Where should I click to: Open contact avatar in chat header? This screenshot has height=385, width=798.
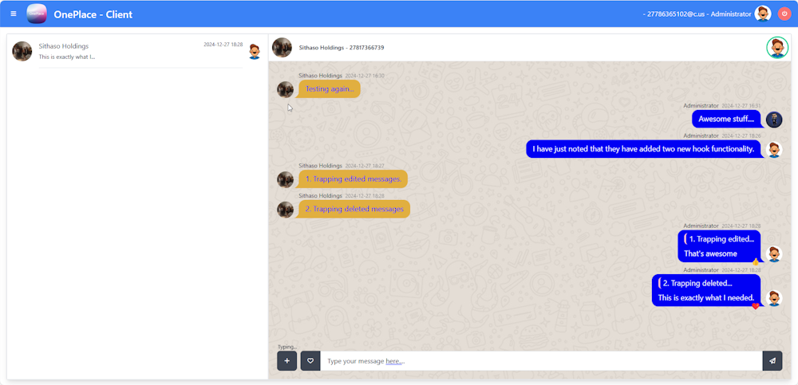(x=282, y=47)
